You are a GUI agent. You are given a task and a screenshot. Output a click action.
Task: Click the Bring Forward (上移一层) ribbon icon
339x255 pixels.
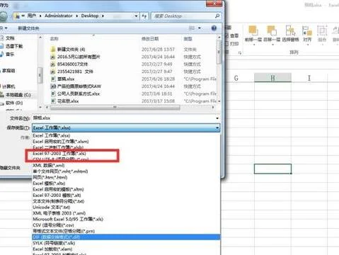tap(253, 30)
